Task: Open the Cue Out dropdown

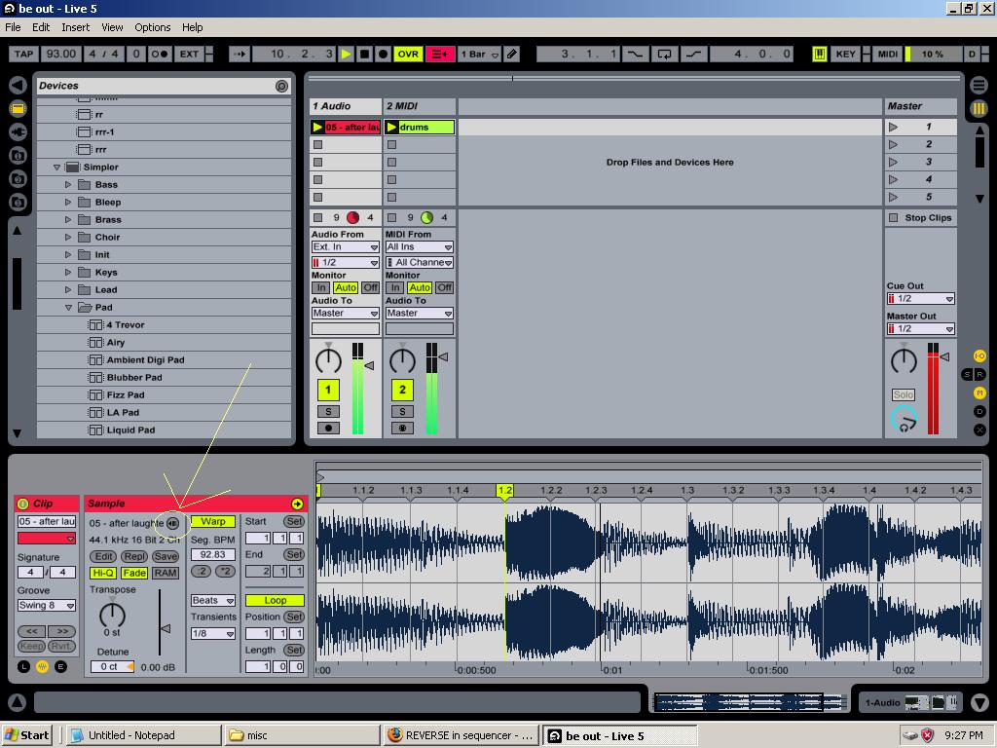Action: coord(921,298)
